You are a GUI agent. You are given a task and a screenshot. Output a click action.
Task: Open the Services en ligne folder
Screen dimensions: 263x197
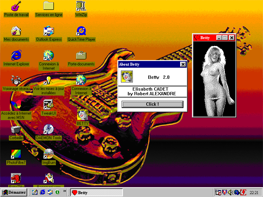(x=49, y=6)
